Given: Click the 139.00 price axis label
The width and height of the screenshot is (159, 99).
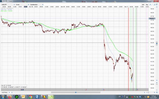Looking at the screenshot, I should pos(152,81).
